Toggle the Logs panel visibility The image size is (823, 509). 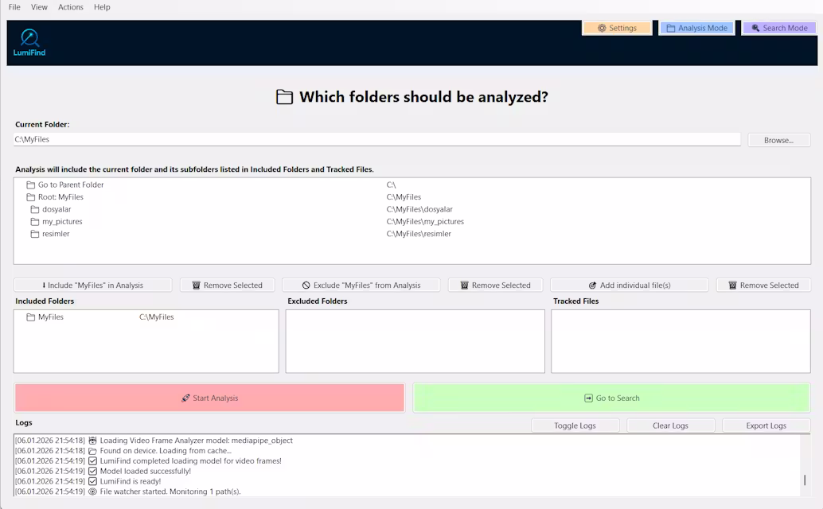(x=575, y=425)
